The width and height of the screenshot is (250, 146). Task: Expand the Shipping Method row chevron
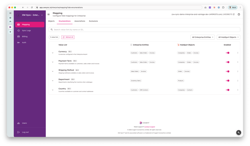53,71
